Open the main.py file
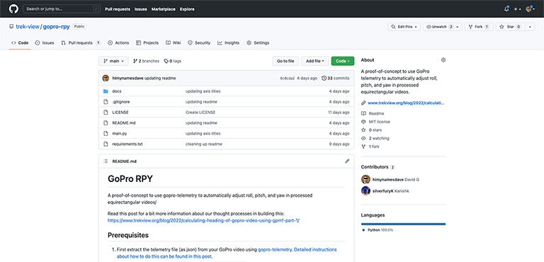Screen dimensions: 544x262 coord(119,133)
